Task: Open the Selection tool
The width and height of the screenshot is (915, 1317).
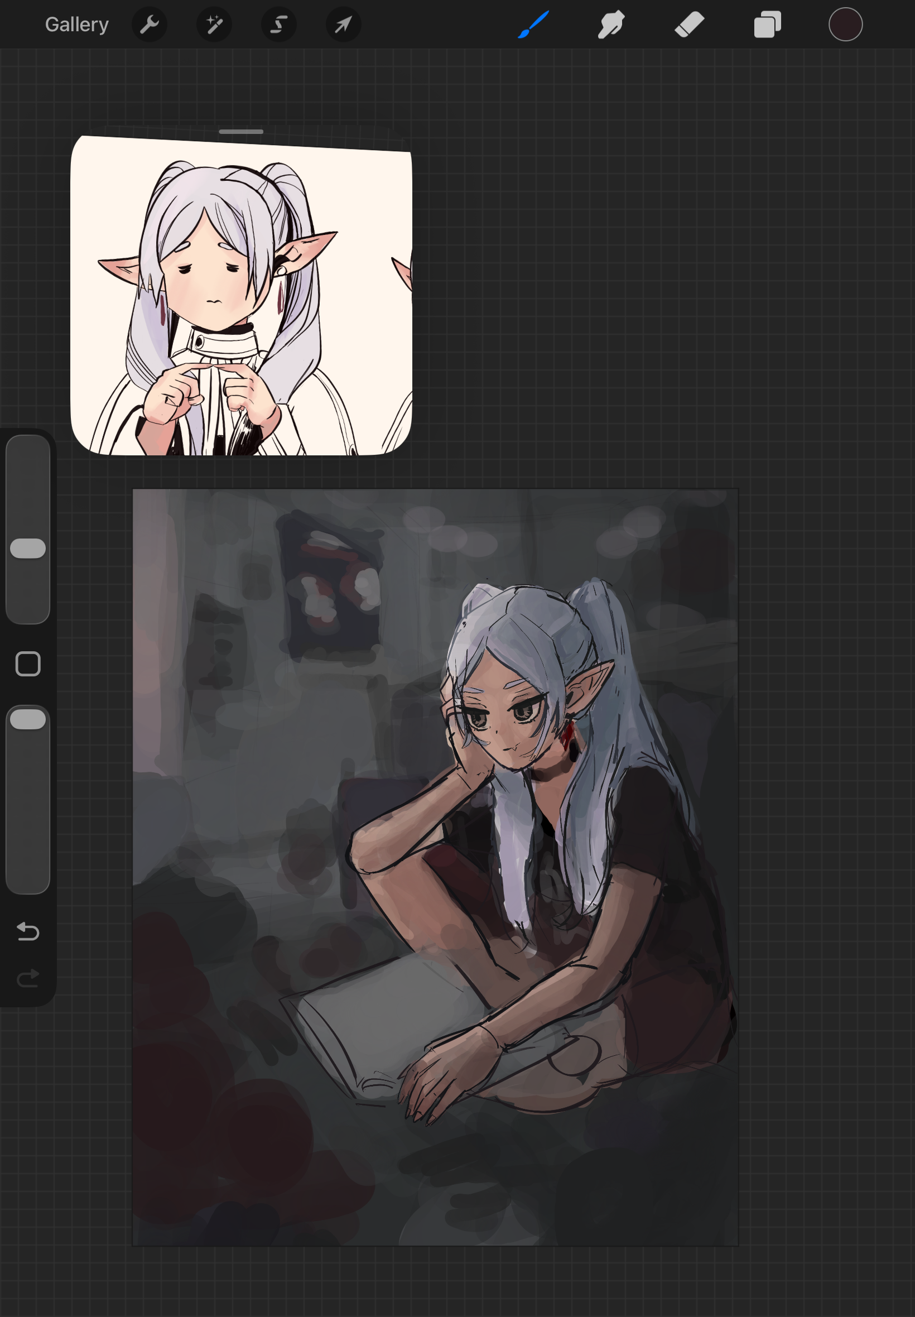Action: [279, 25]
